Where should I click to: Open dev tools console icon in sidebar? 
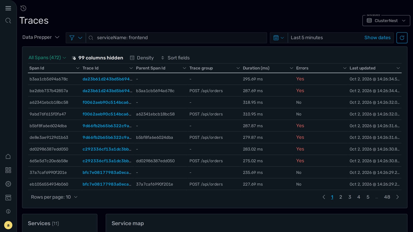pyautogui.click(x=8, y=198)
